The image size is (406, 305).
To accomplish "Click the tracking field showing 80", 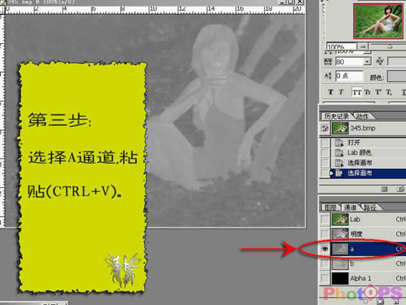I will click(x=349, y=61).
